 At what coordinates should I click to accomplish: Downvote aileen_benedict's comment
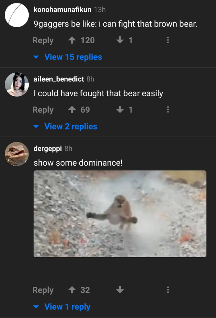[x=120, y=110]
